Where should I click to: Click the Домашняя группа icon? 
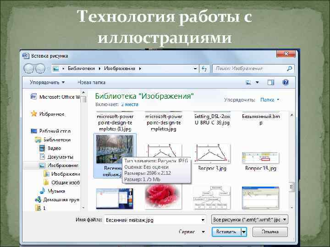point(38,199)
